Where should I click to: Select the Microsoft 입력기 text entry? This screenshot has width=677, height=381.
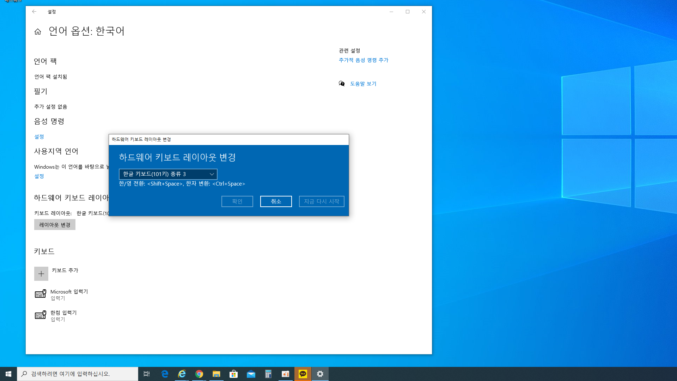(69, 292)
